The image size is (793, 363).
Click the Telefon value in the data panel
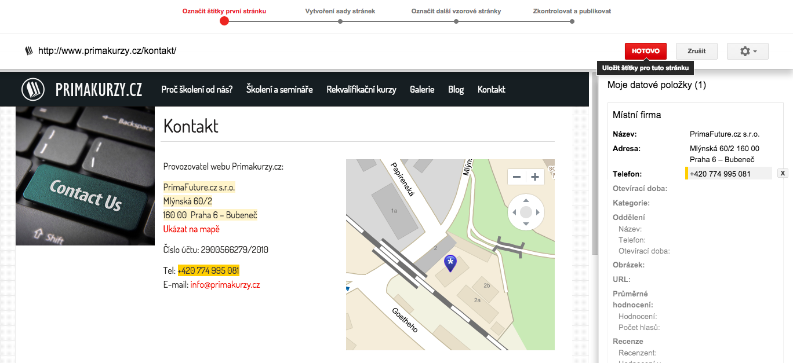click(728, 174)
